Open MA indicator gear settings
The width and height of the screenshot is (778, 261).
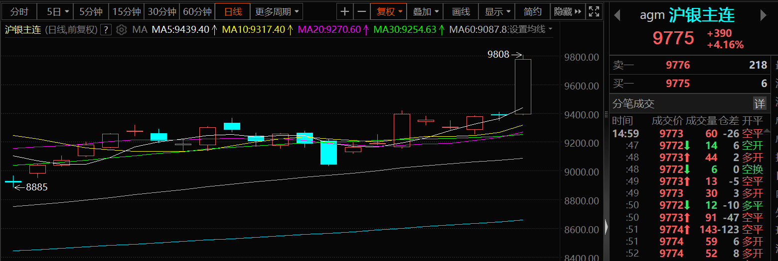pos(122,30)
